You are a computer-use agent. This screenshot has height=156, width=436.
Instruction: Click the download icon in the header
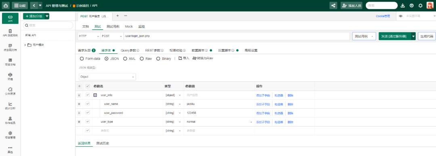click(402, 6)
